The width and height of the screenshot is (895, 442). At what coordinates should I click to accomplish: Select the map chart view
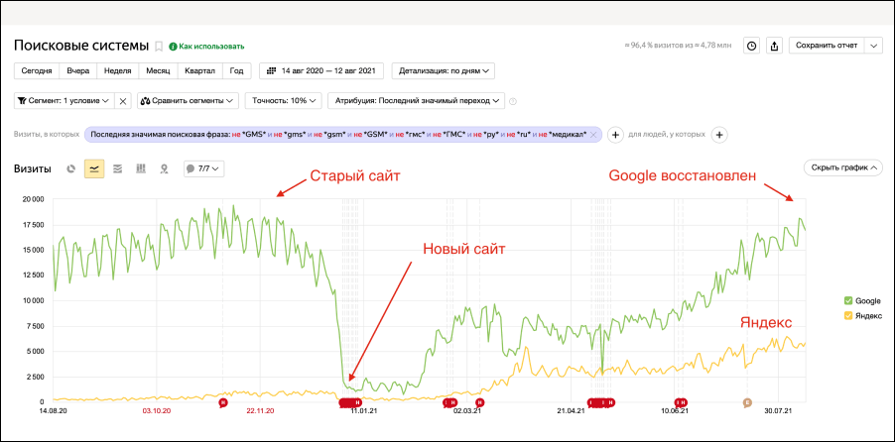click(x=164, y=168)
